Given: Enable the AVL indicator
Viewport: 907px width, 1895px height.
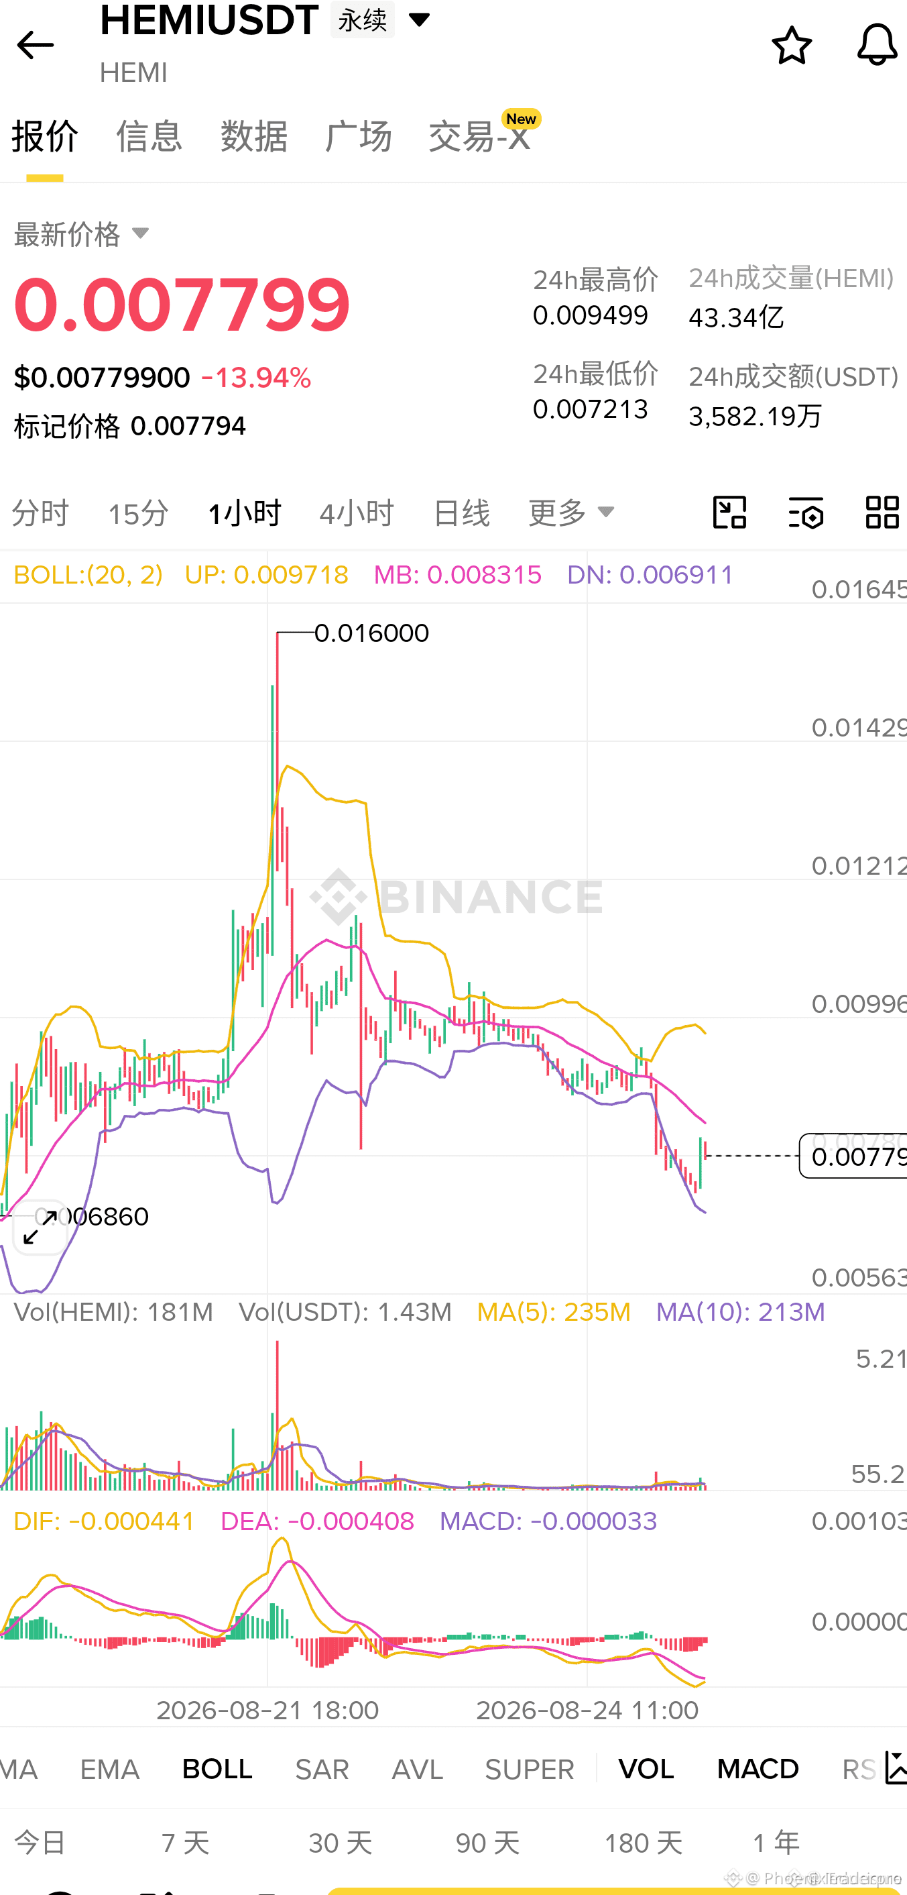Looking at the screenshot, I should [x=418, y=1768].
